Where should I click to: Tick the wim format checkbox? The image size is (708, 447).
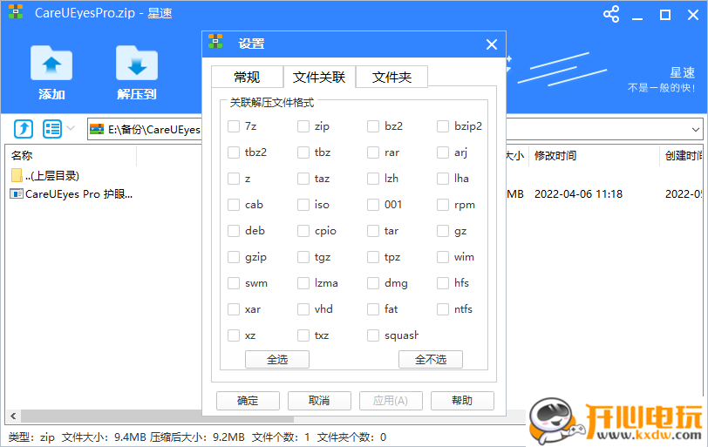click(443, 257)
